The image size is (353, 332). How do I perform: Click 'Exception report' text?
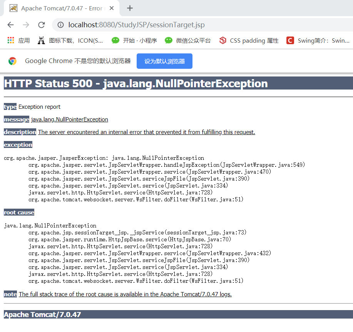click(39, 107)
